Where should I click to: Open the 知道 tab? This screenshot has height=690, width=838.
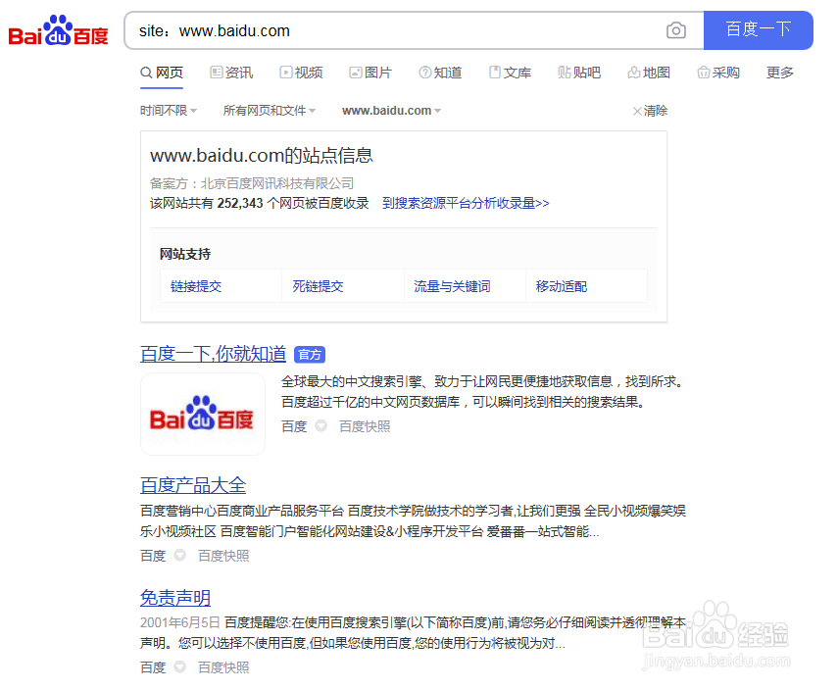point(440,73)
